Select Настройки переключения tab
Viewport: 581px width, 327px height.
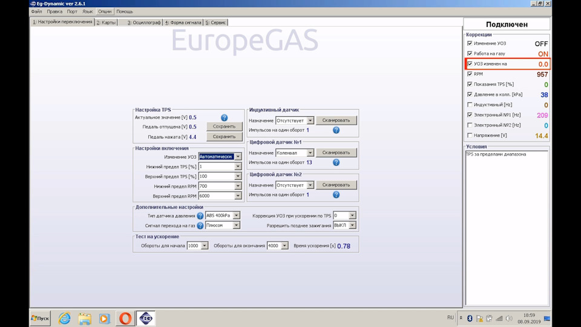[62, 22]
